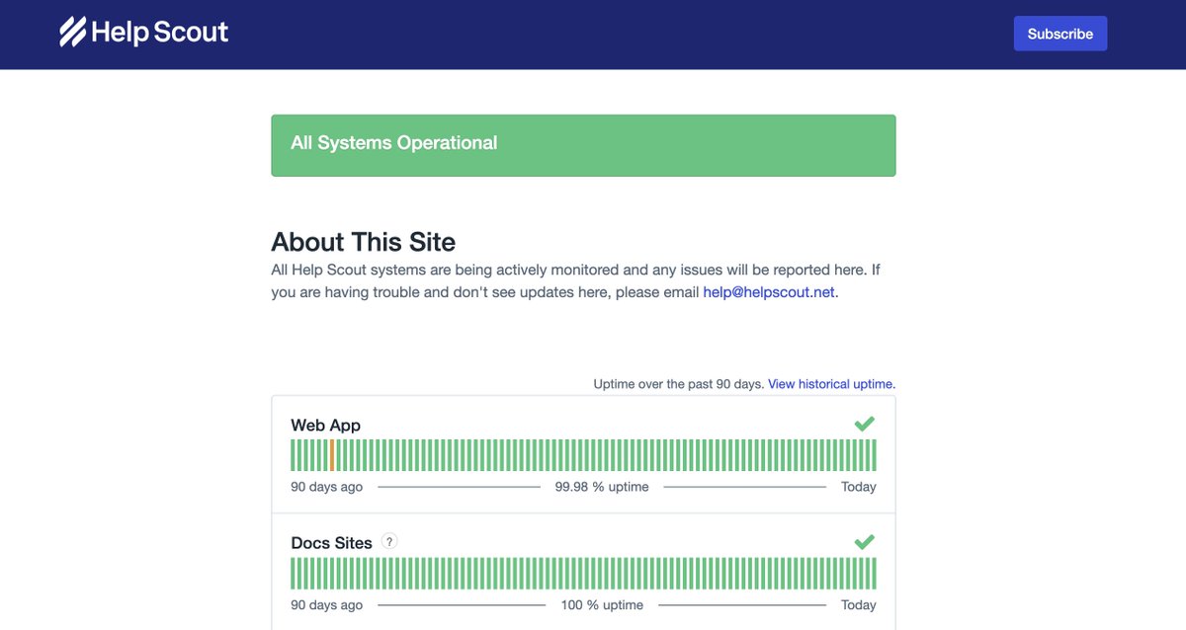
Task: Click the About This Site heading
Action: (364, 242)
